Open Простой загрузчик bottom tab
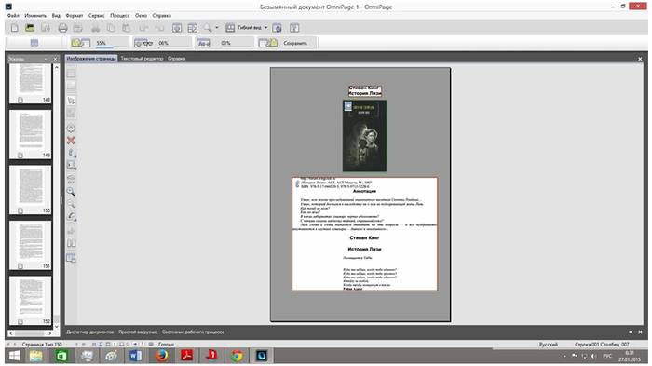The image size is (652, 366). (138, 332)
